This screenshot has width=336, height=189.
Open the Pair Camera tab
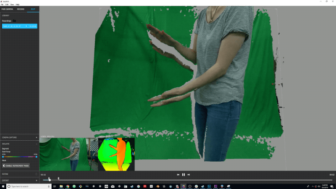pos(8,8)
